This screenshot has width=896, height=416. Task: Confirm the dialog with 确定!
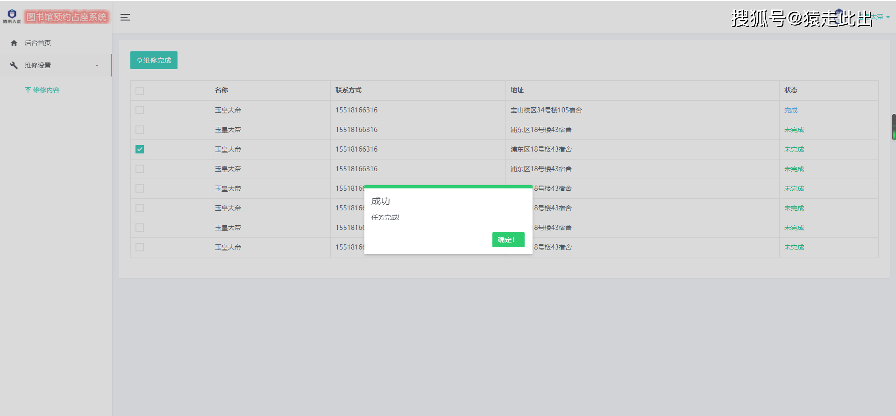pyautogui.click(x=508, y=240)
